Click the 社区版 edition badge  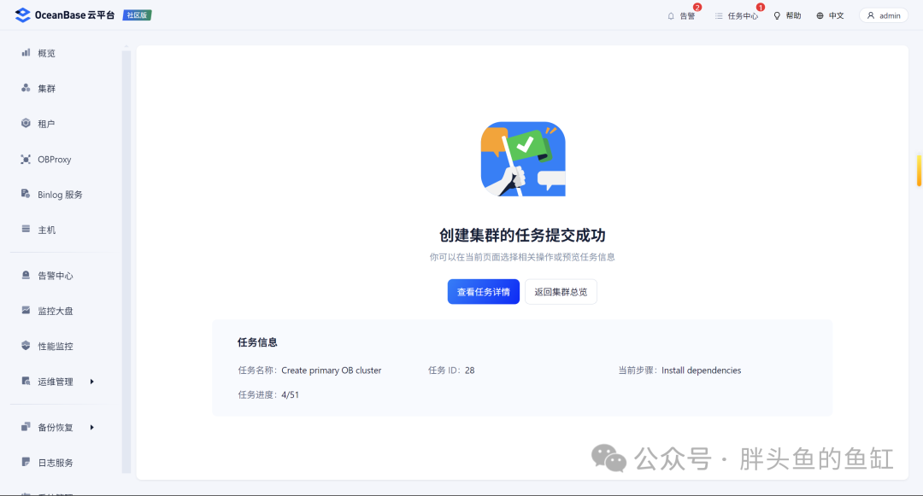coord(137,15)
